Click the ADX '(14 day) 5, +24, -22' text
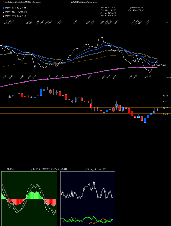171x226 pixels. pos(95,169)
